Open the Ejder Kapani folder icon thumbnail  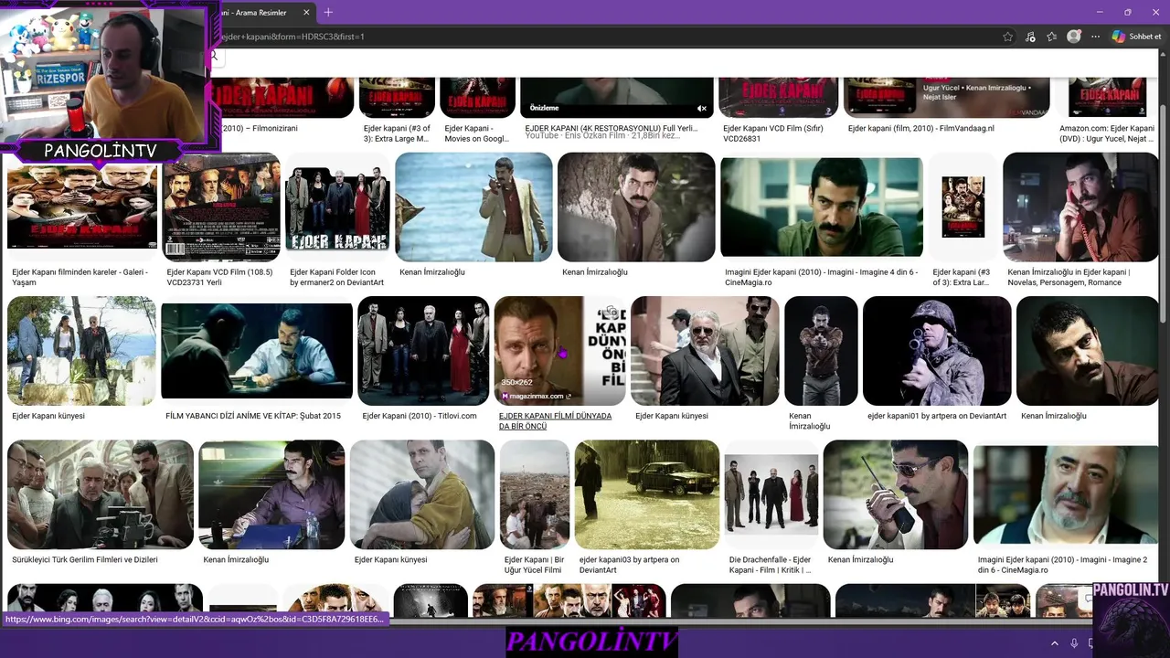(x=337, y=207)
